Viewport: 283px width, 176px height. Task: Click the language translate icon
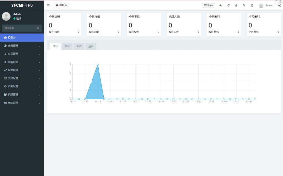(x=244, y=6)
